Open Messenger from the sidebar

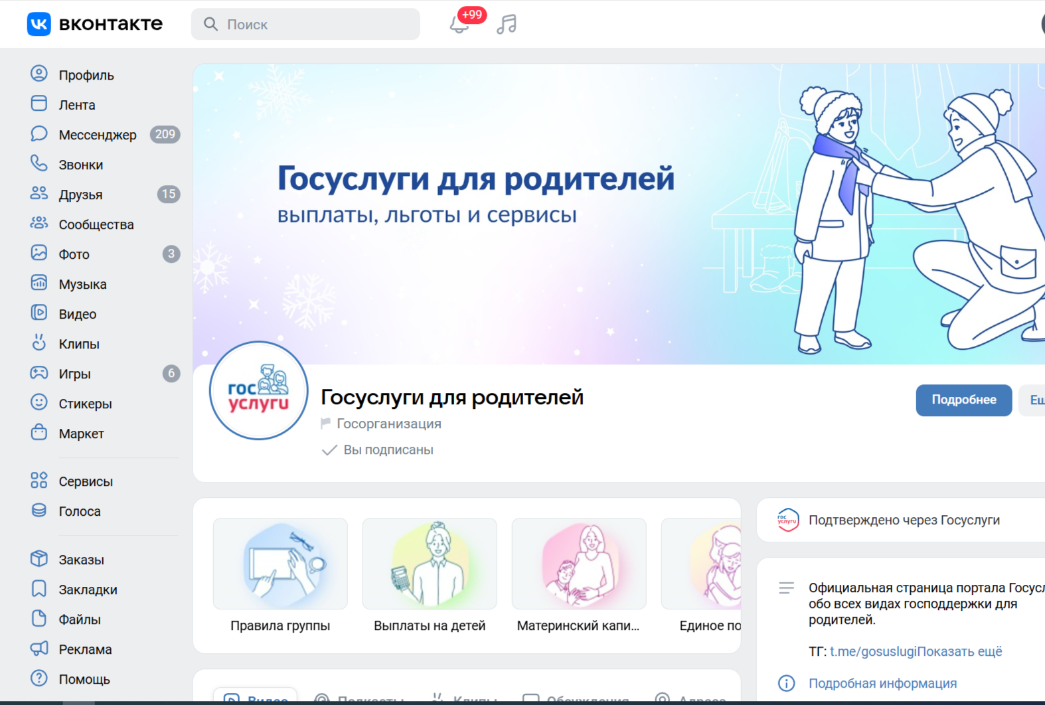click(97, 135)
